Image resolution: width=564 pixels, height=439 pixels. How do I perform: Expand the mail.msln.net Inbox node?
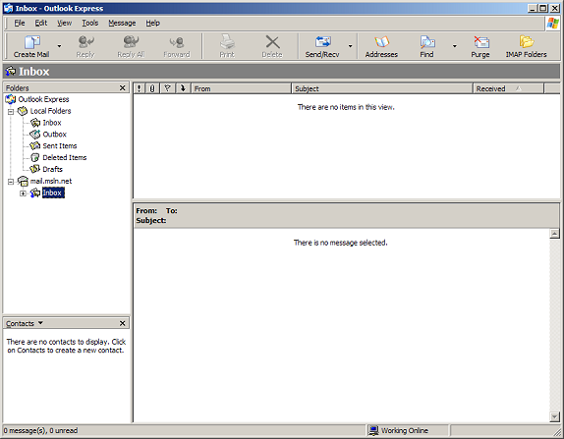(x=23, y=193)
